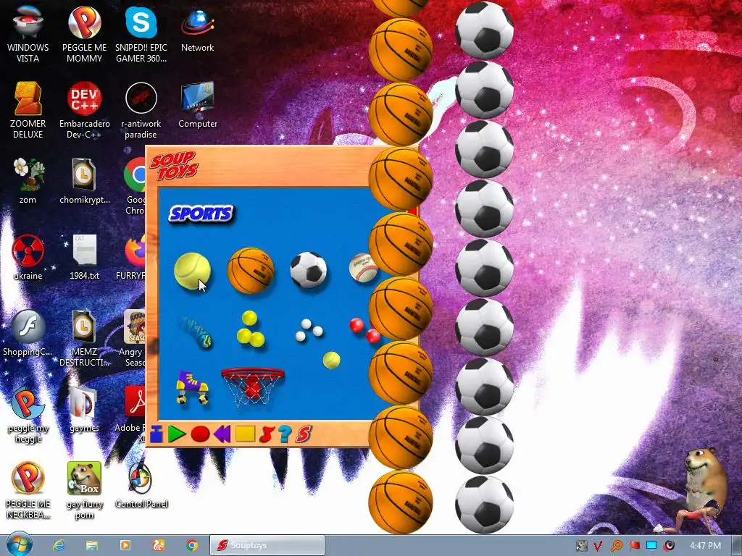Select the Angry Birds Seasons desktop icon
Screen dimensions: 742x556
tap(133, 339)
